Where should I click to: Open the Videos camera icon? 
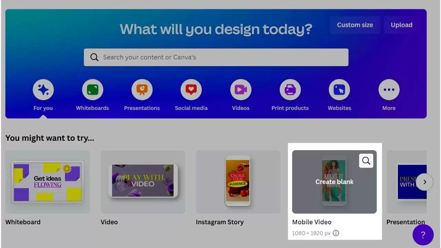pyautogui.click(x=240, y=90)
